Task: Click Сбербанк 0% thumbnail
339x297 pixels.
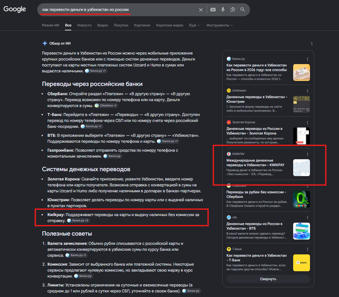Action: (x=301, y=199)
